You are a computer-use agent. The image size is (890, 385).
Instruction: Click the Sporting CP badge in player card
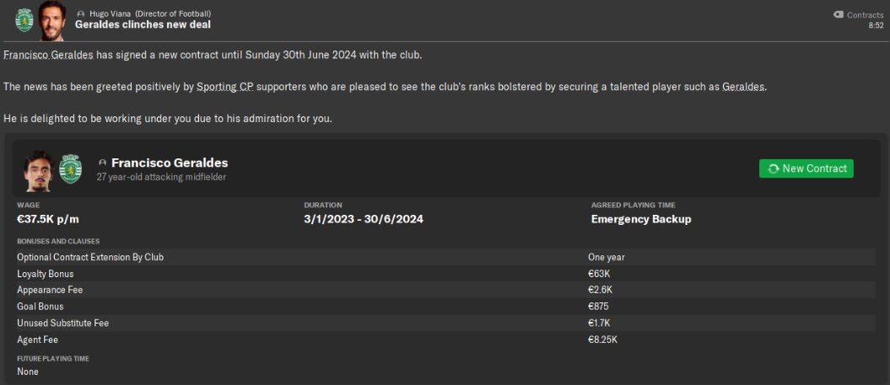coord(70,168)
